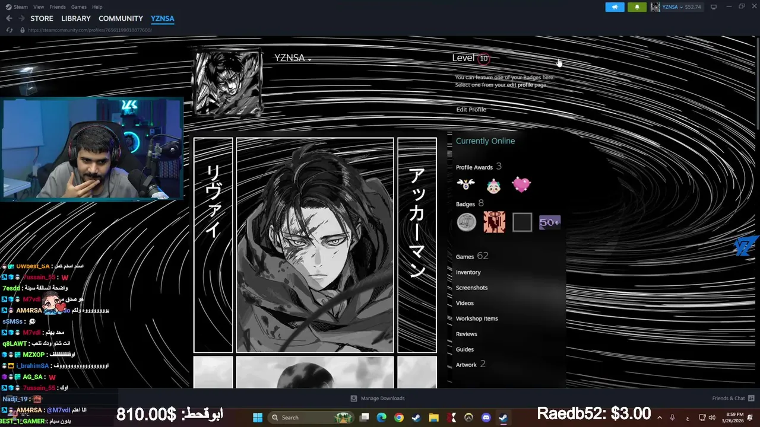760x427 pixels.
Task: Open Friends & Chat icon
Action: click(x=751, y=399)
